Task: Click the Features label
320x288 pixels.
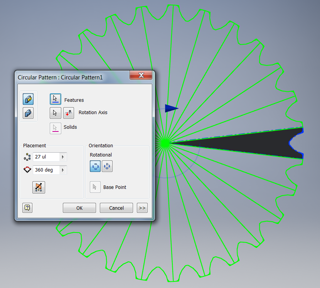Action: 74,100
